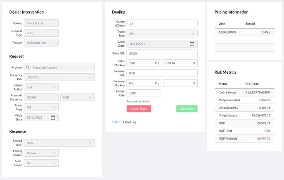The height and width of the screenshot is (180, 284).
Task: Select the 1,000,000.00 limit row in Pricing Information
Action: 244,32
